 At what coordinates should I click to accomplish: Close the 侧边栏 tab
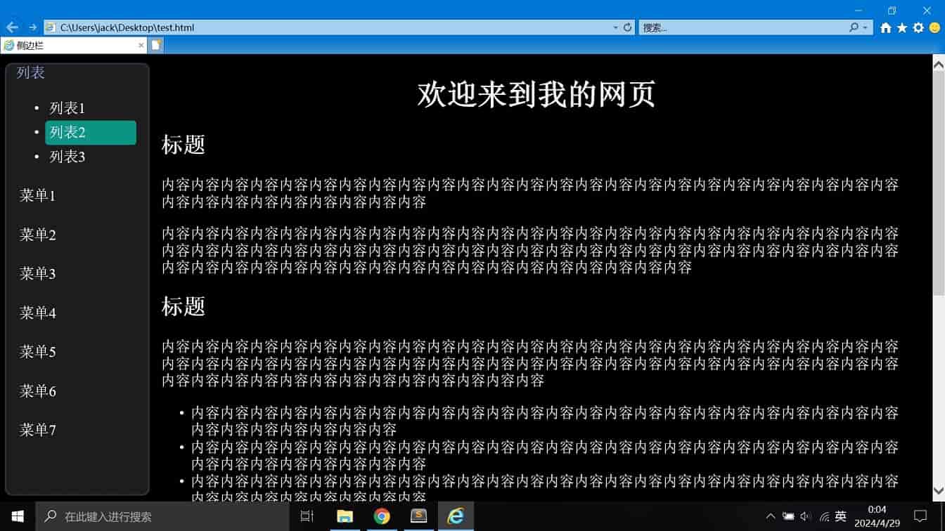tap(141, 45)
